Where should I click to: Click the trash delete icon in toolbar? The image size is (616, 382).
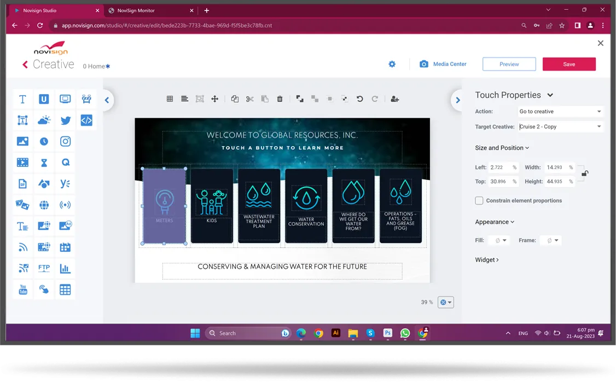(280, 99)
